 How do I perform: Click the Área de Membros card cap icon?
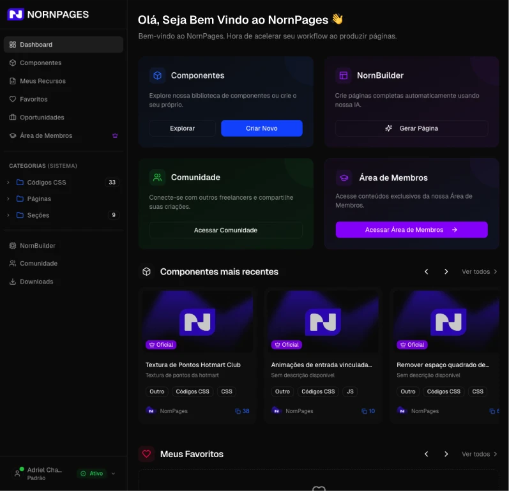344,178
